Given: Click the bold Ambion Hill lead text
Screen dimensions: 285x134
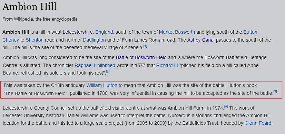Looking at the screenshot, I should [x=16, y=32].
